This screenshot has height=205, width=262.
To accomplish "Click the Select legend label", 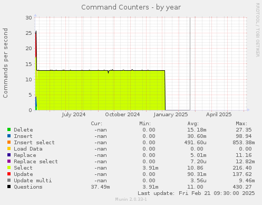I will (x=23, y=168).
